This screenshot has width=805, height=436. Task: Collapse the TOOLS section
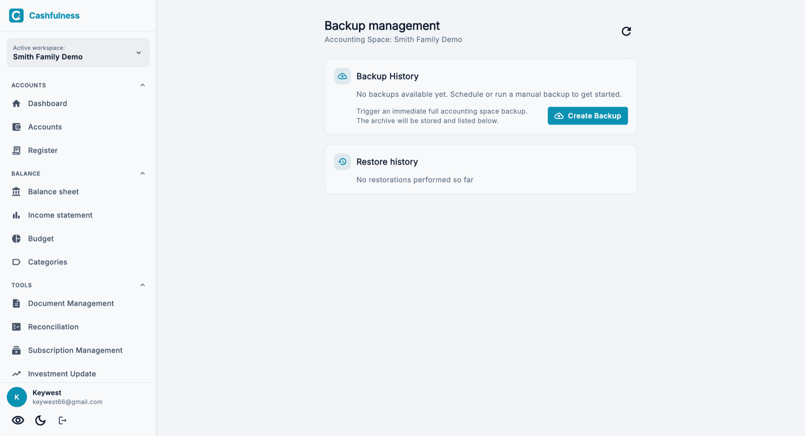(143, 285)
